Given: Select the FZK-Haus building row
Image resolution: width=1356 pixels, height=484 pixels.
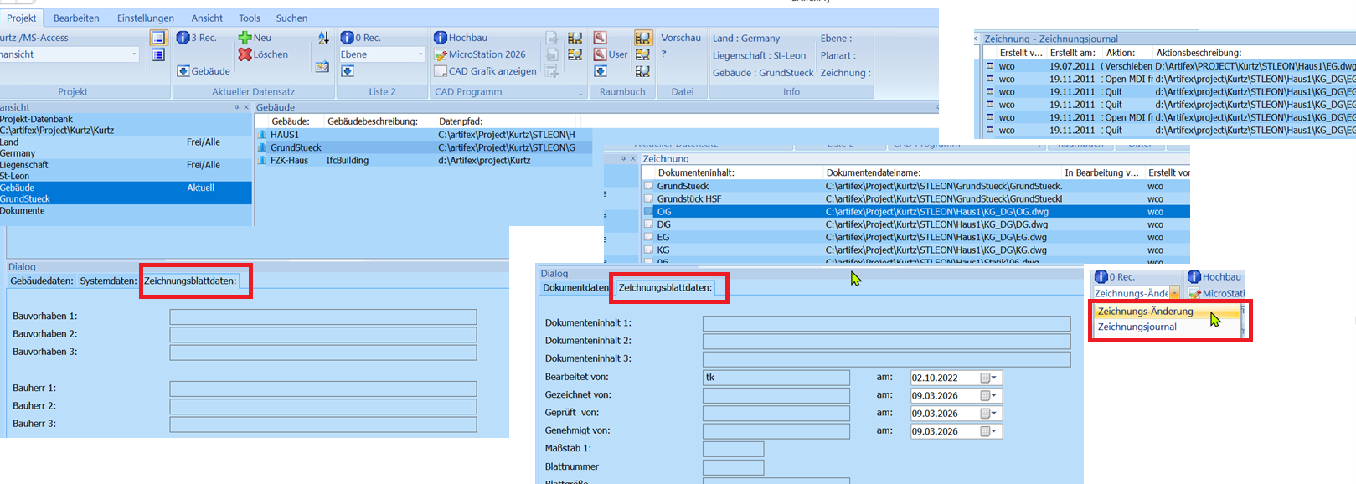Looking at the screenshot, I should (x=289, y=160).
